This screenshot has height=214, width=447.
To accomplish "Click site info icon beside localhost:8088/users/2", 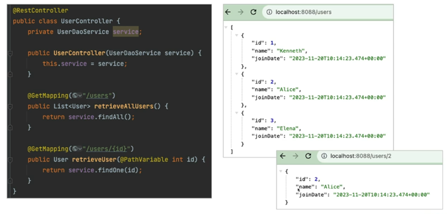I will point(324,156).
